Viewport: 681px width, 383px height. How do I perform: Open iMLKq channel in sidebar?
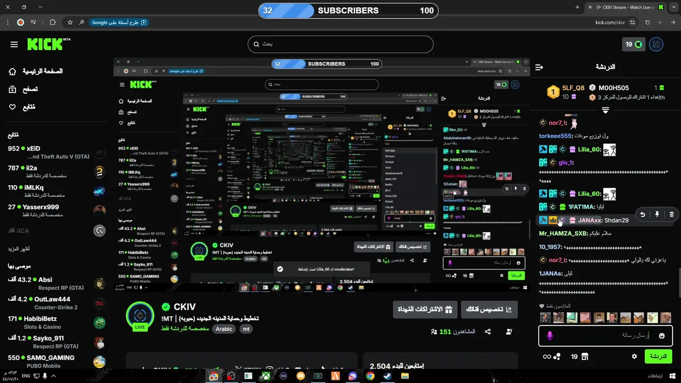[x=56, y=191]
